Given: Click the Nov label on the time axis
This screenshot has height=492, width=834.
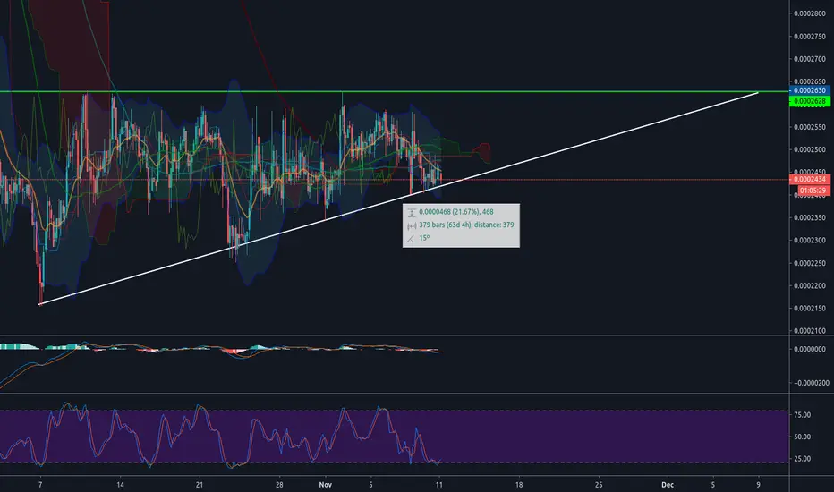Looking at the screenshot, I should coord(326,485).
